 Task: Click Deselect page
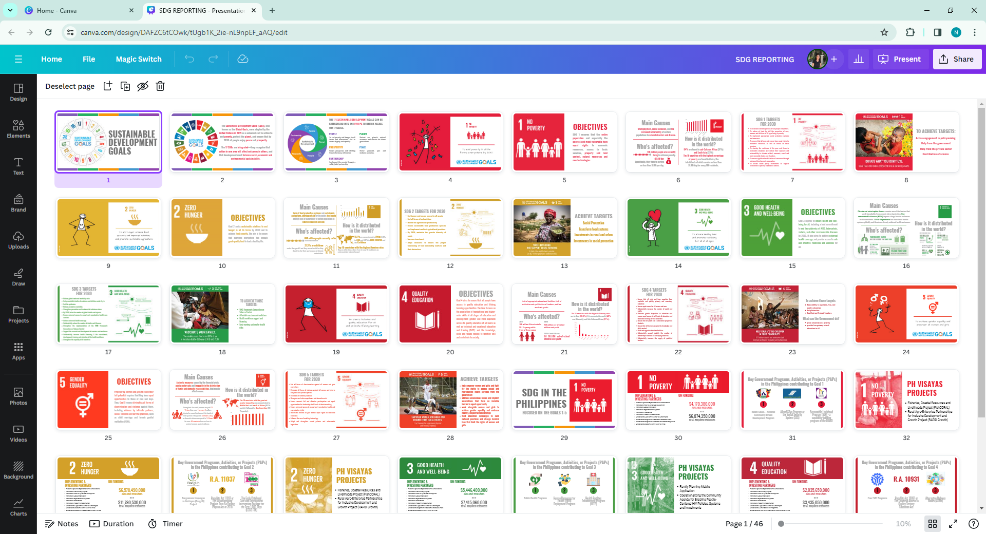(x=70, y=86)
